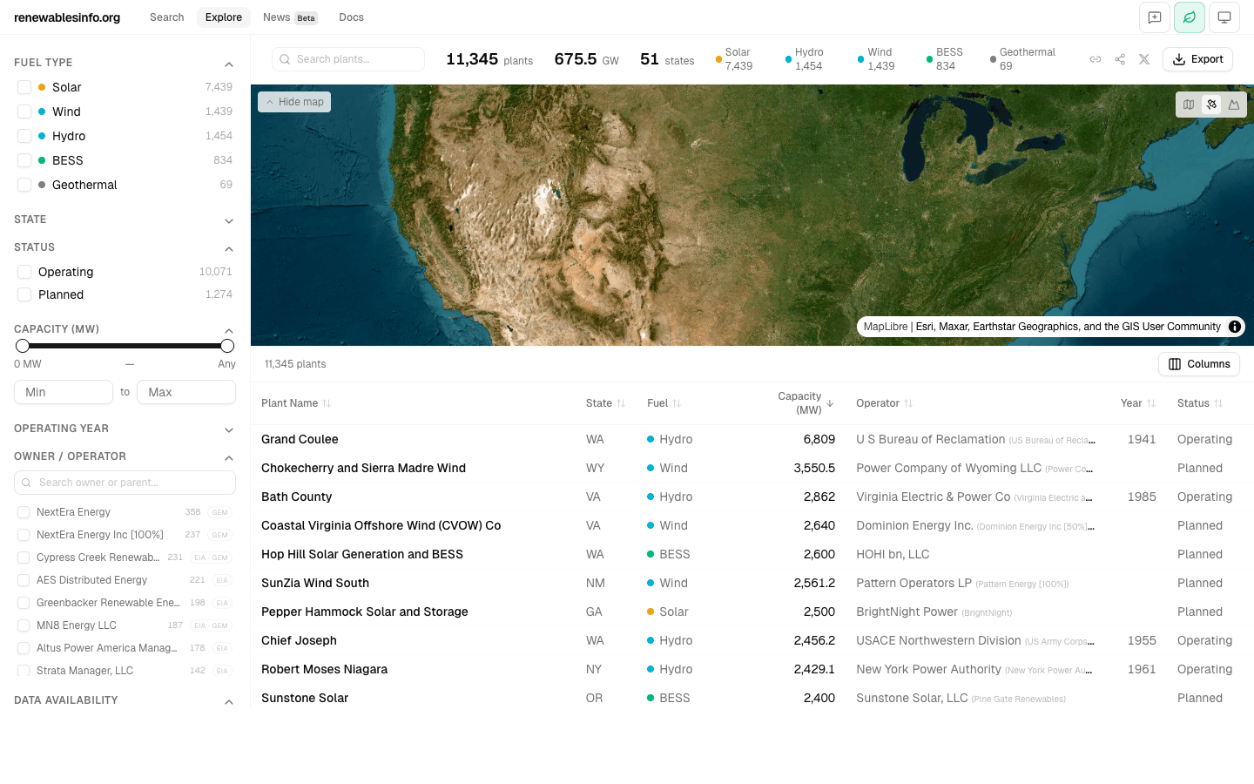Open the share options icon
Screen dimensions: 1254x784
tap(1119, 59)
